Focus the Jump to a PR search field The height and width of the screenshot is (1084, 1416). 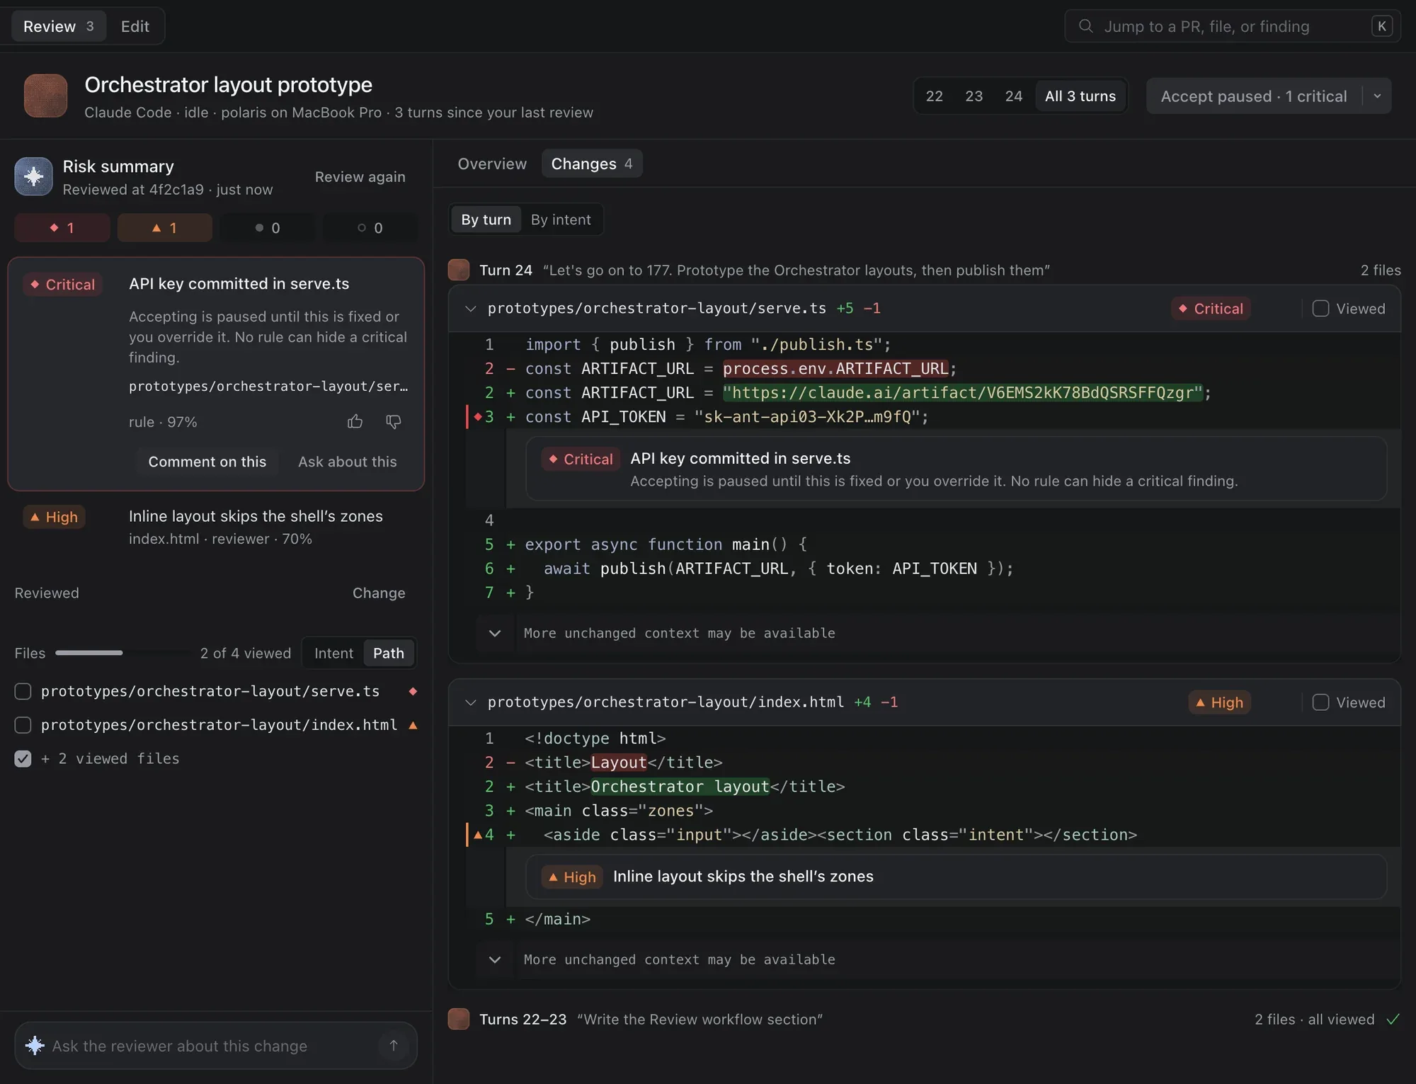pos(1232,26)
